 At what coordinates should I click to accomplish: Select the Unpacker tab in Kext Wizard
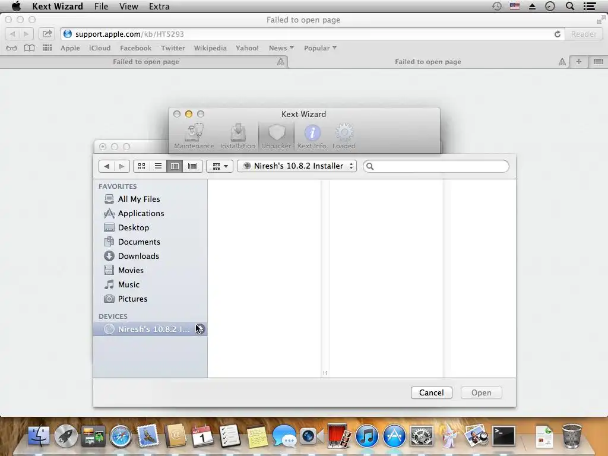(276, 137)
